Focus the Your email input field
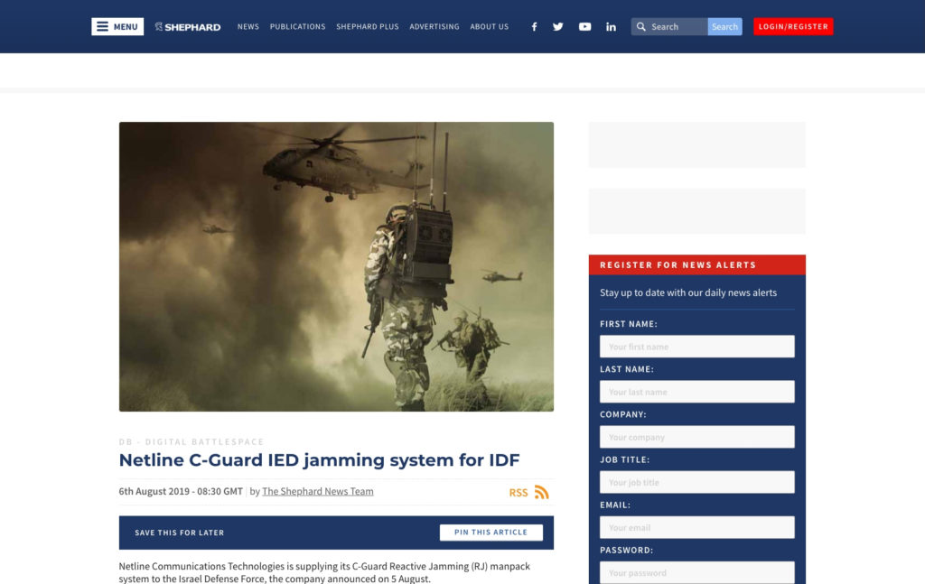 coord(696,526)
